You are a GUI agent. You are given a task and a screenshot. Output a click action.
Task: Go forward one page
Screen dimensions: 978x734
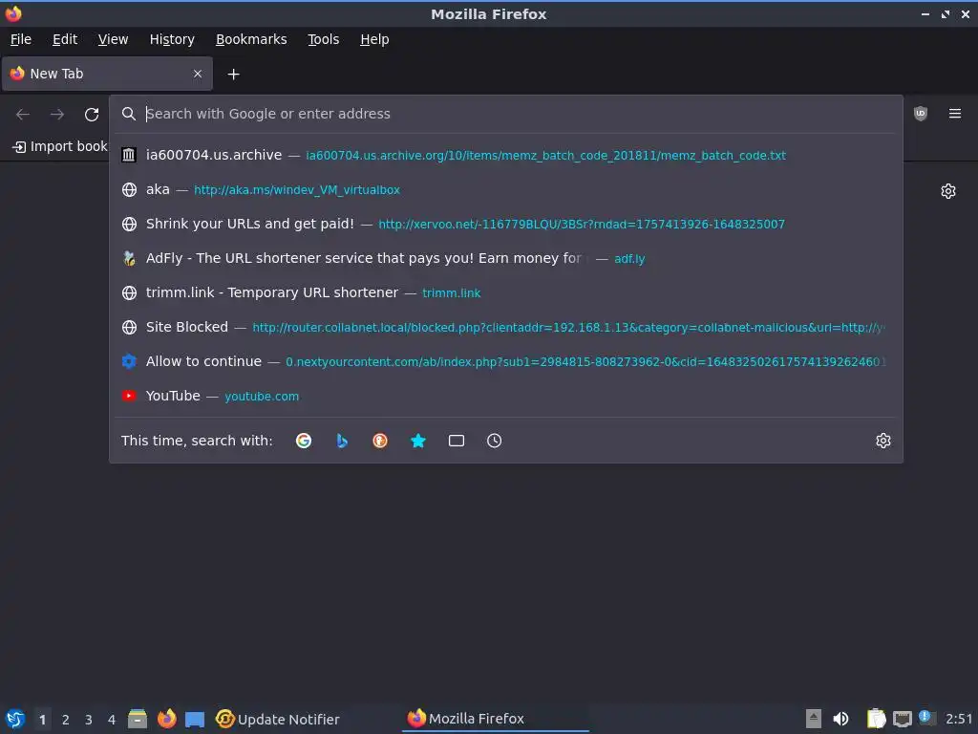pos(57,115)
